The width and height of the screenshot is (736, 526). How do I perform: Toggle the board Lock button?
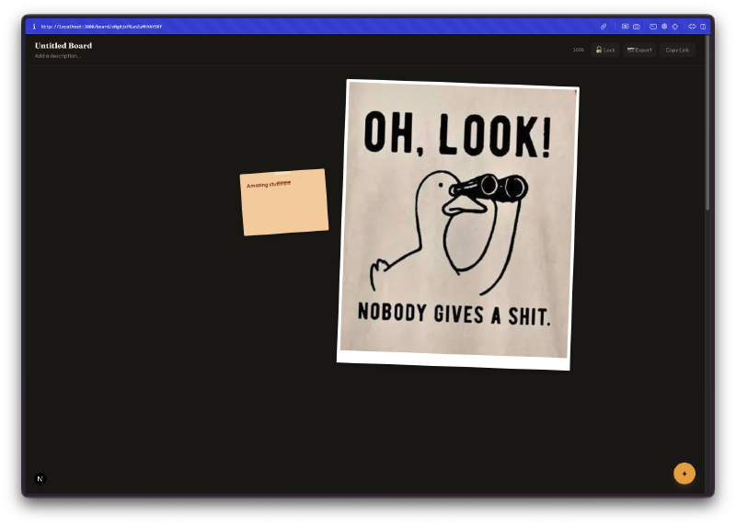pos(605,50)
